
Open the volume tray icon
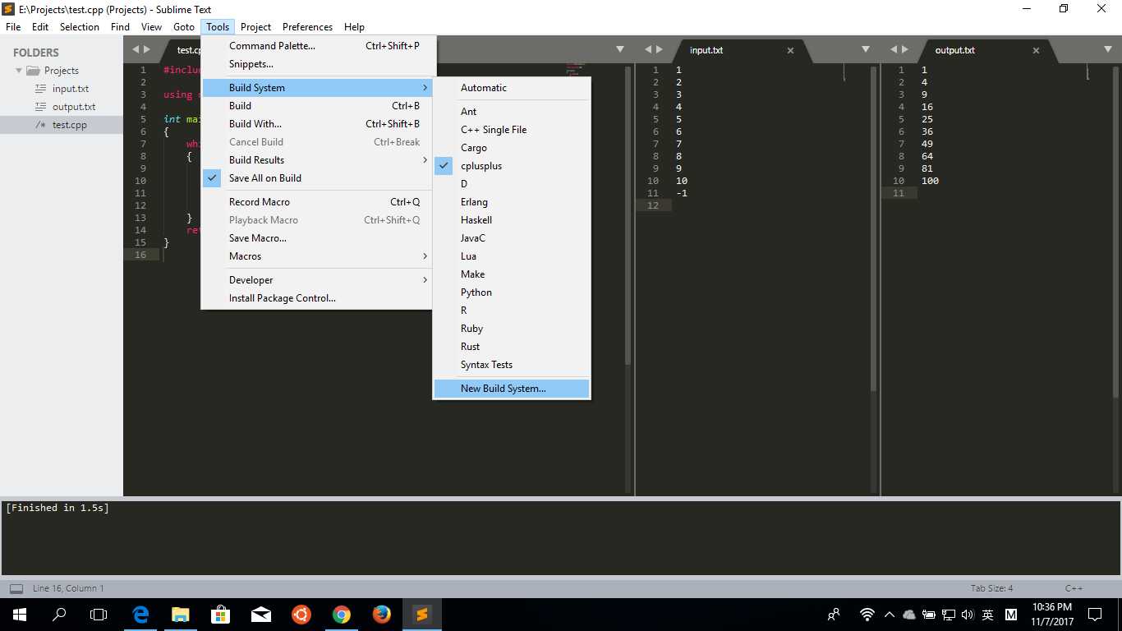(967, 615)
